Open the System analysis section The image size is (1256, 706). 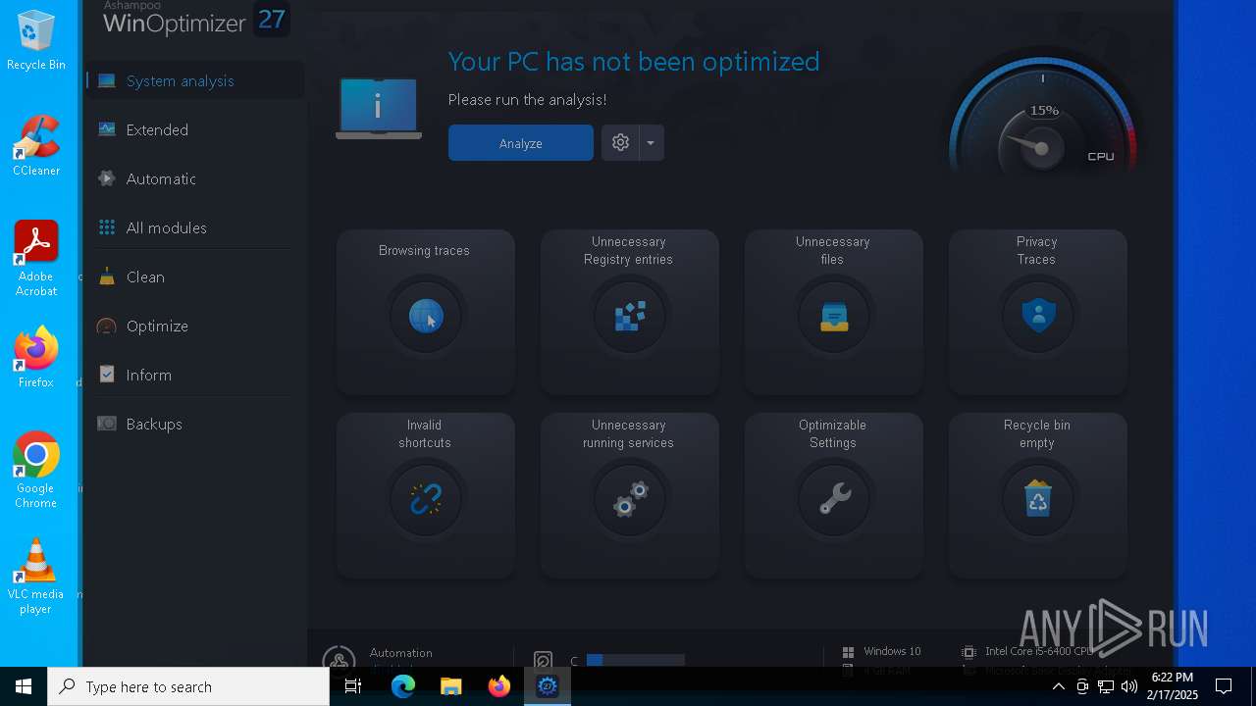[194, 80]
